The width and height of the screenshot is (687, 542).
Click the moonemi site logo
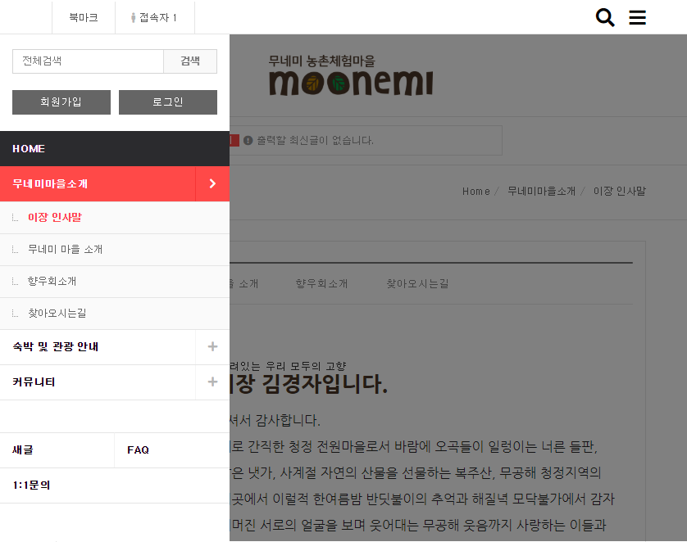(x=351, y=75)
